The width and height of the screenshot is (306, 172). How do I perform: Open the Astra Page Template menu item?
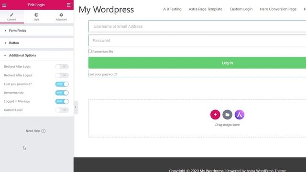click(x=206, y=9)
